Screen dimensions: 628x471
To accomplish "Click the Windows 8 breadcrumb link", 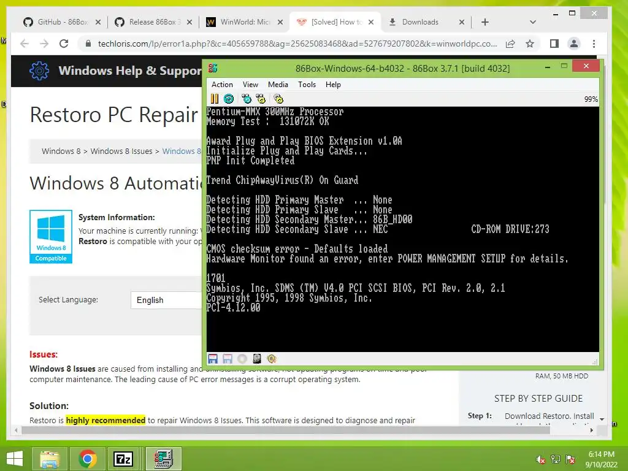I will click(61, 151).
